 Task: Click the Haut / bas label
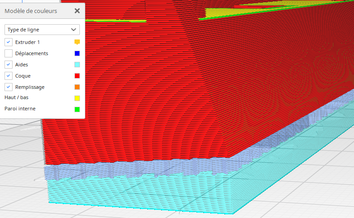[x=17, y=97]
